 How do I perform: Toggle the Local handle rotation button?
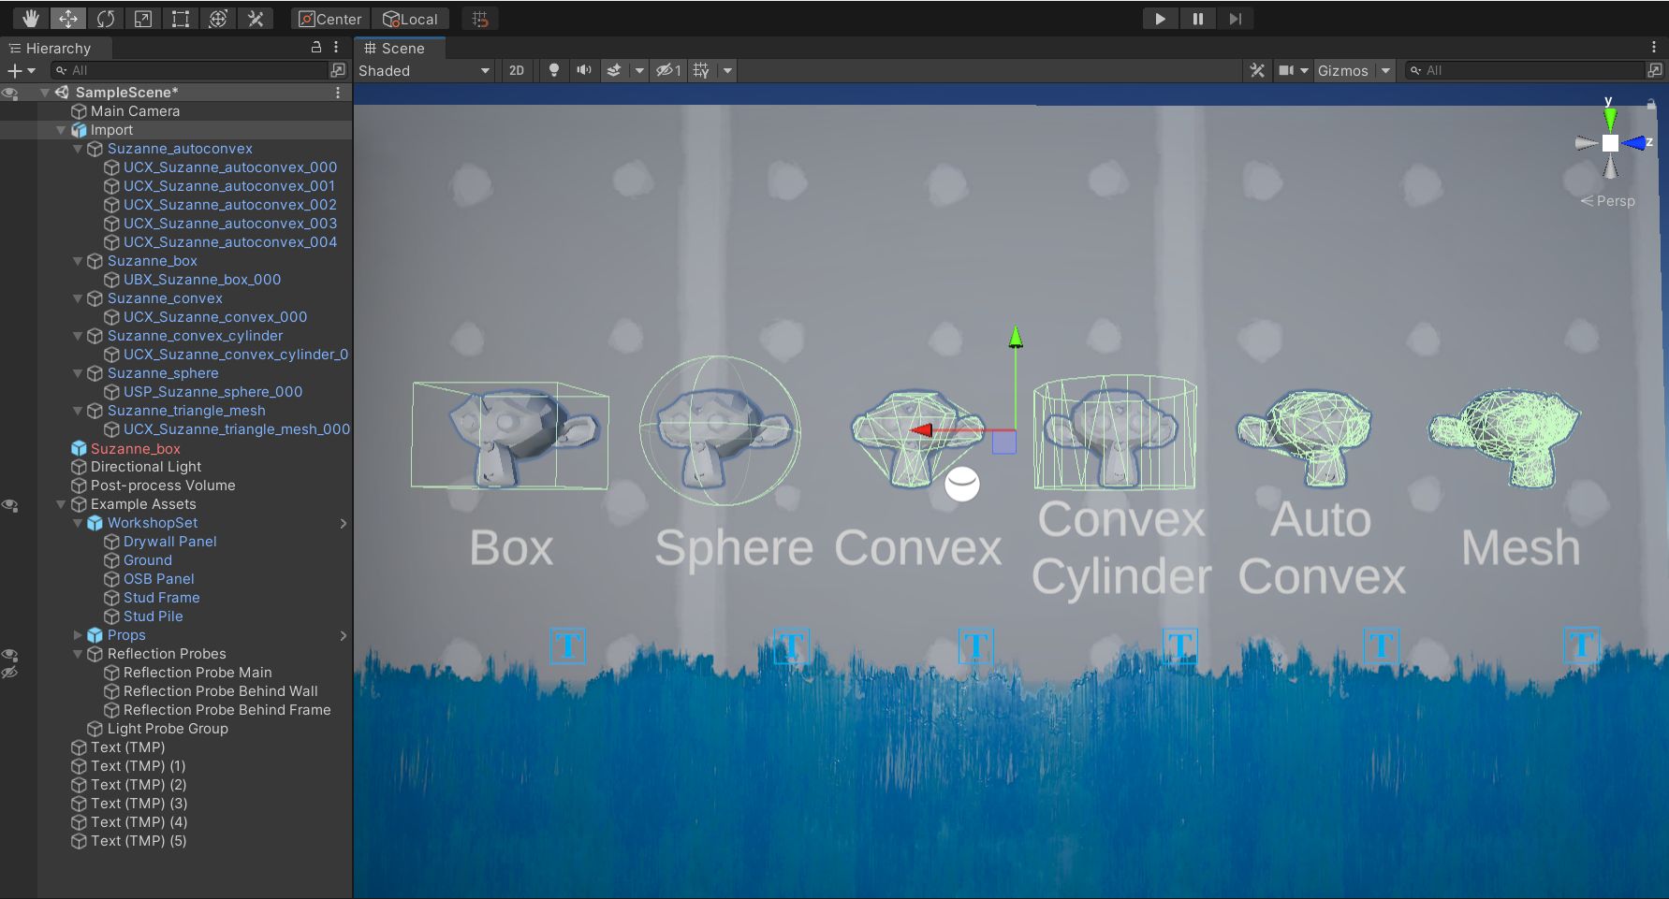[410, 19]
